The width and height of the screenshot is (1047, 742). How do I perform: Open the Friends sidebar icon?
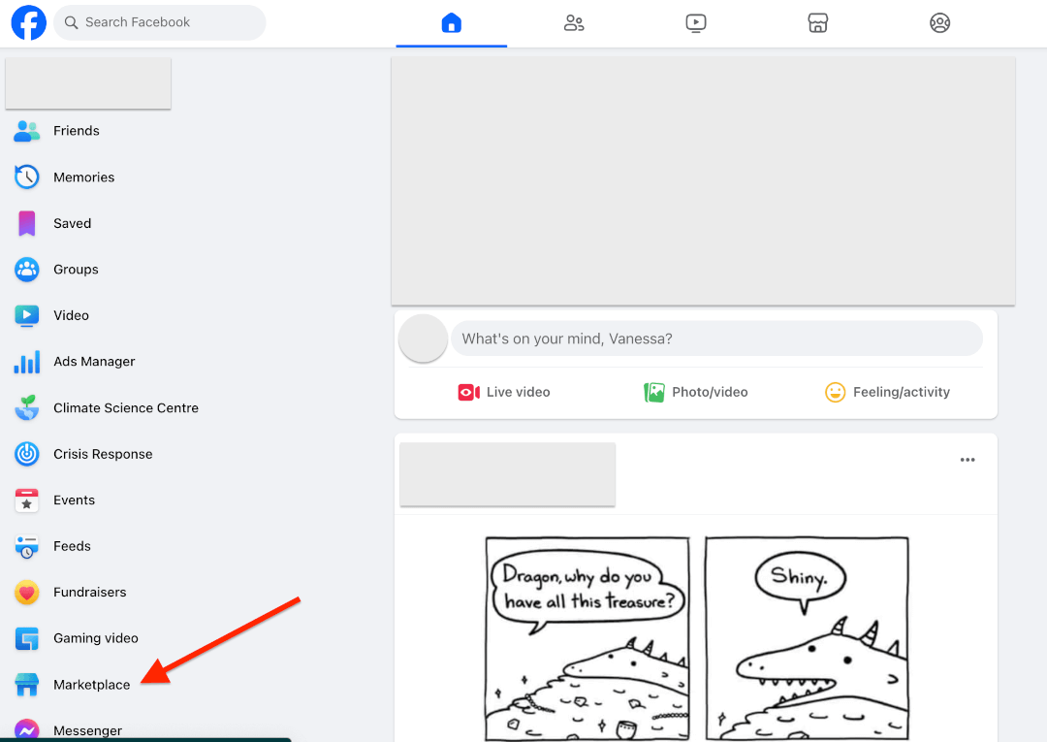[27, 131]
